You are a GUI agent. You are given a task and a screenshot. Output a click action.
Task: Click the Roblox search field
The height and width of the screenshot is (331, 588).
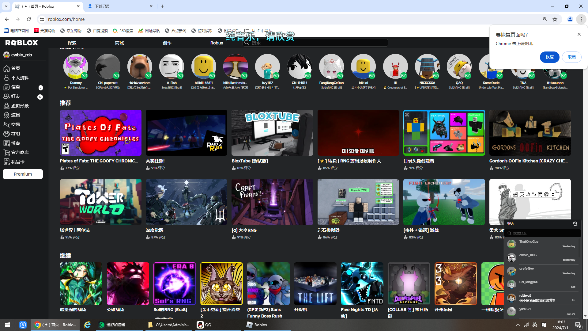pyautogui.click(x=315, y=43)
